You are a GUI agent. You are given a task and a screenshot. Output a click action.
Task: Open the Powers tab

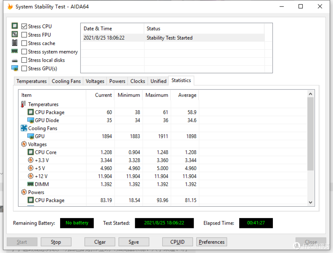tap(117, 81)
